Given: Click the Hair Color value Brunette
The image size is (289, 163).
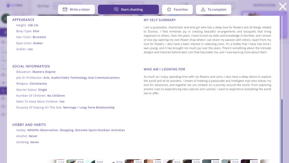Looking at the screenshot, I should (x=39, y=37).
